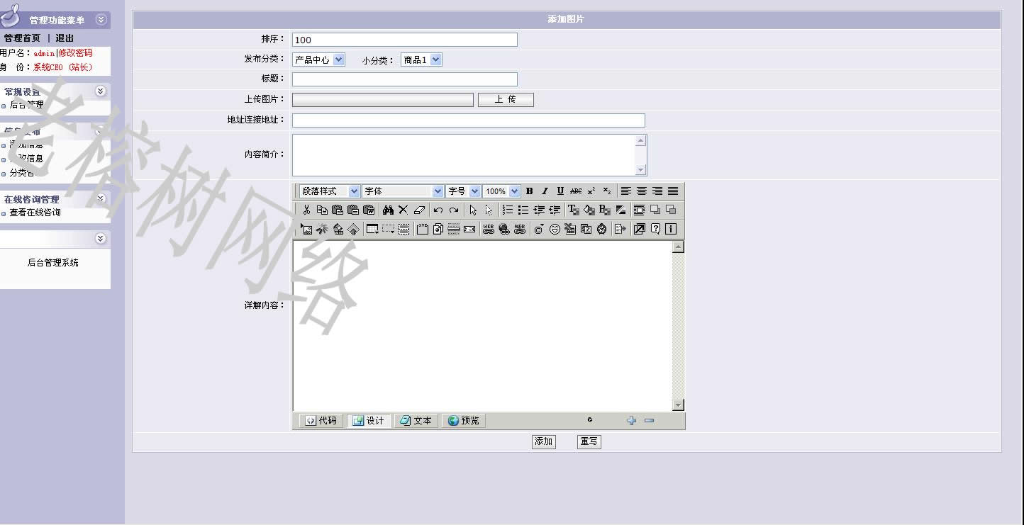This screenshot has height=525, width=1024.
Task: Justify text fully in editor
Action: [x=673, y=191]
